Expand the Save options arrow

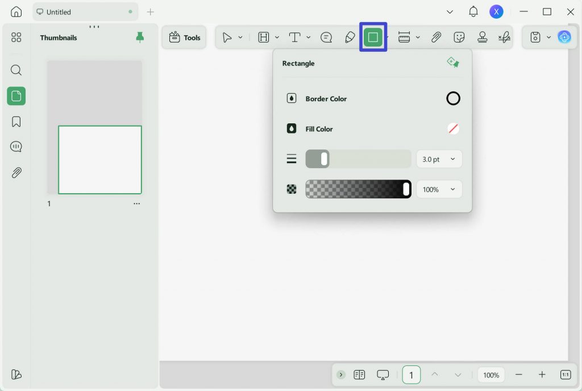[548, 38]
